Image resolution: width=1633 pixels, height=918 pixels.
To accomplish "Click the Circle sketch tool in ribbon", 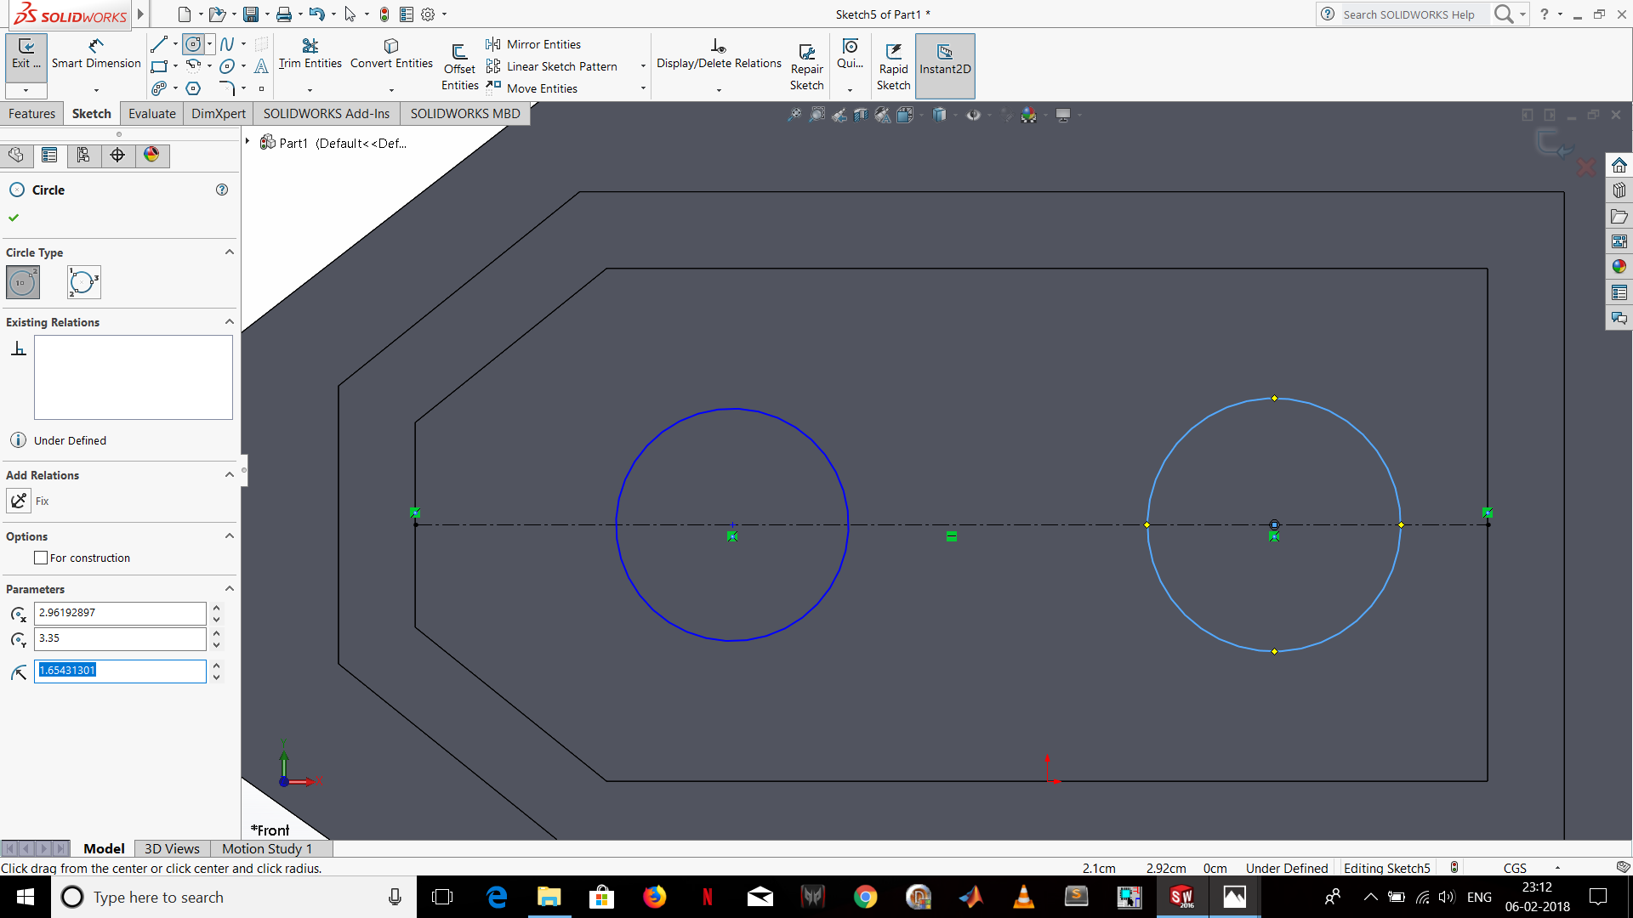I will (193, 43).
